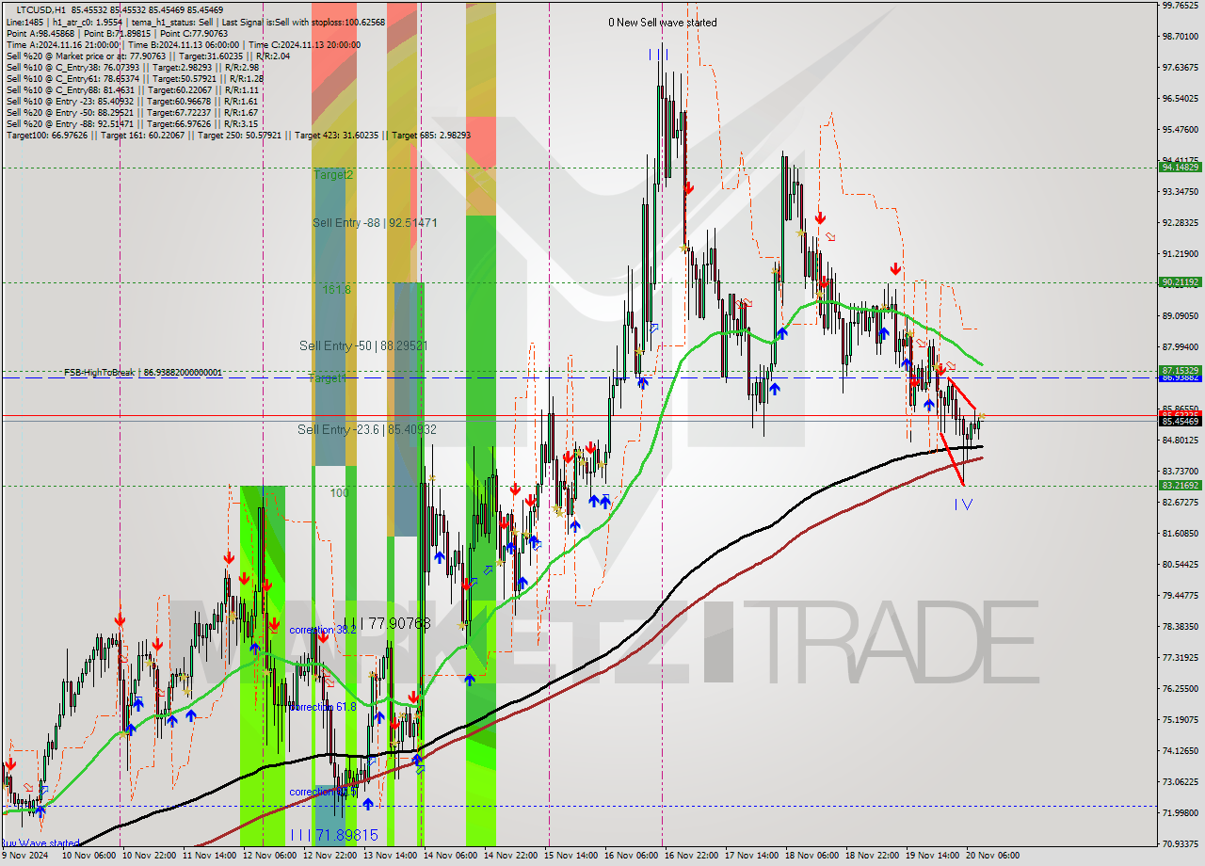Click price axis value 97.63675
Image resolution: width=1205 pixels, height=866 pixels.
click(x=1181, y=67)
